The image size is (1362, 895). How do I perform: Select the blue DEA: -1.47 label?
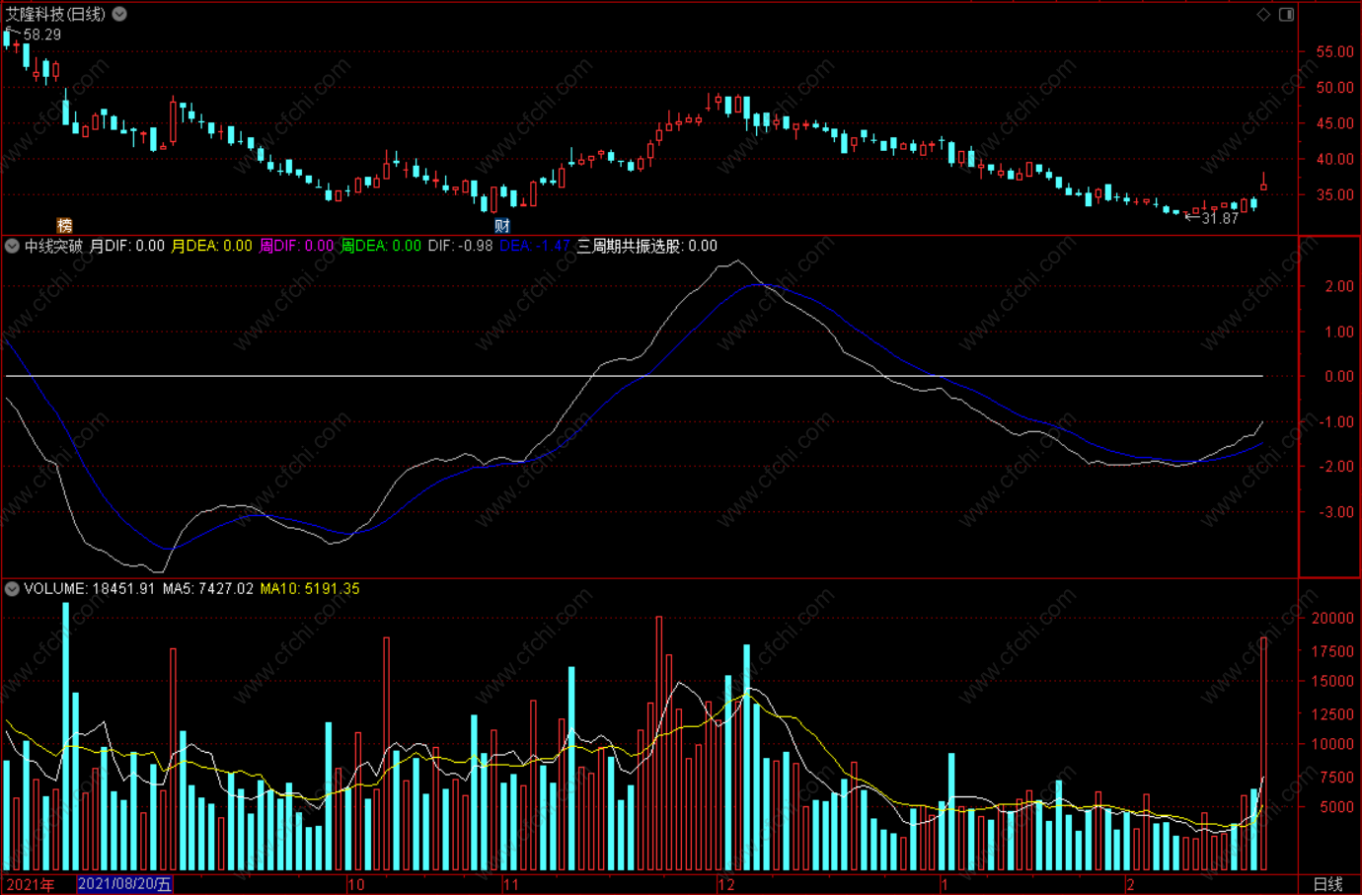point(535,246)
